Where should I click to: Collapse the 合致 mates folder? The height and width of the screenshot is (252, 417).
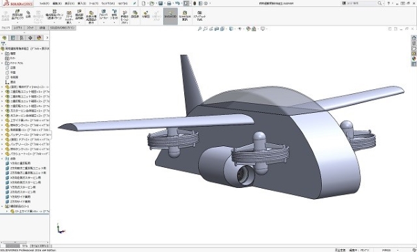(2, 159)
